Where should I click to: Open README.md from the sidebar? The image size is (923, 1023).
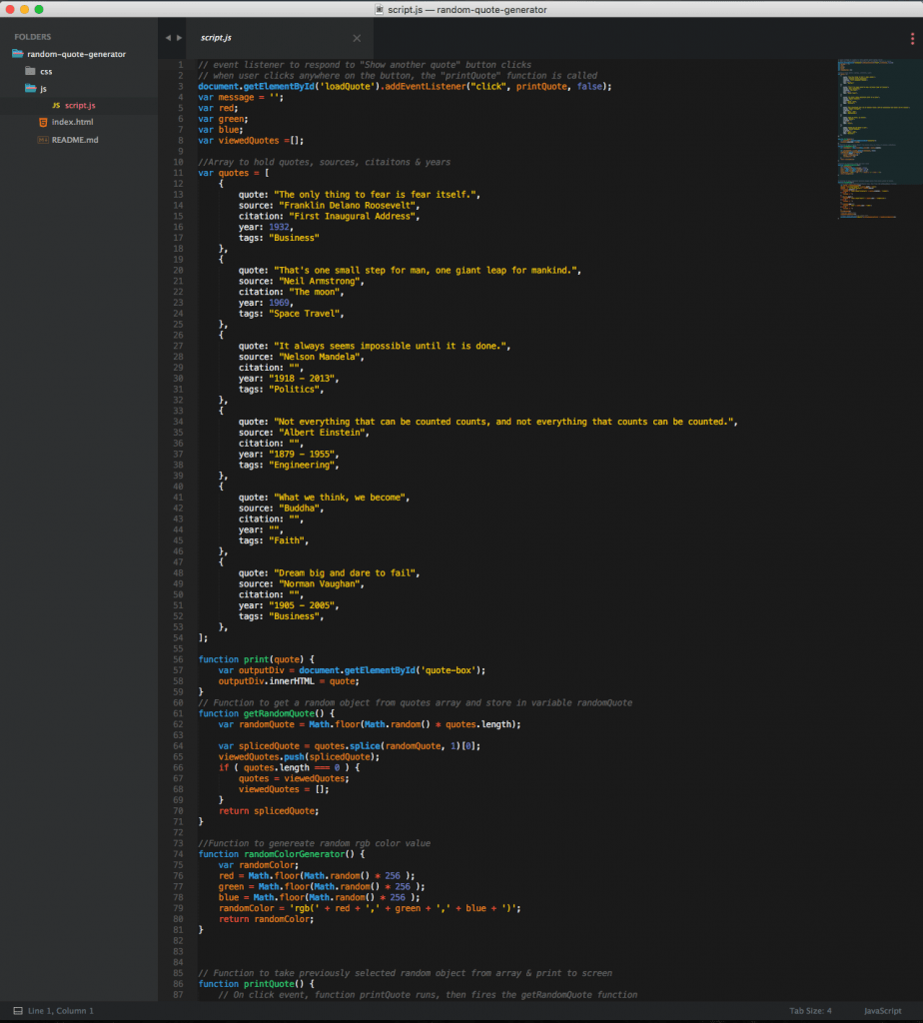pos(75,140)
